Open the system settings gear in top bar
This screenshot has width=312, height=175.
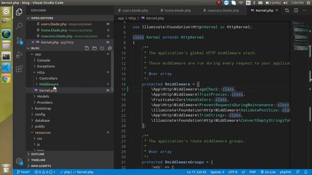pyautogui.click(x=308, y=3)
